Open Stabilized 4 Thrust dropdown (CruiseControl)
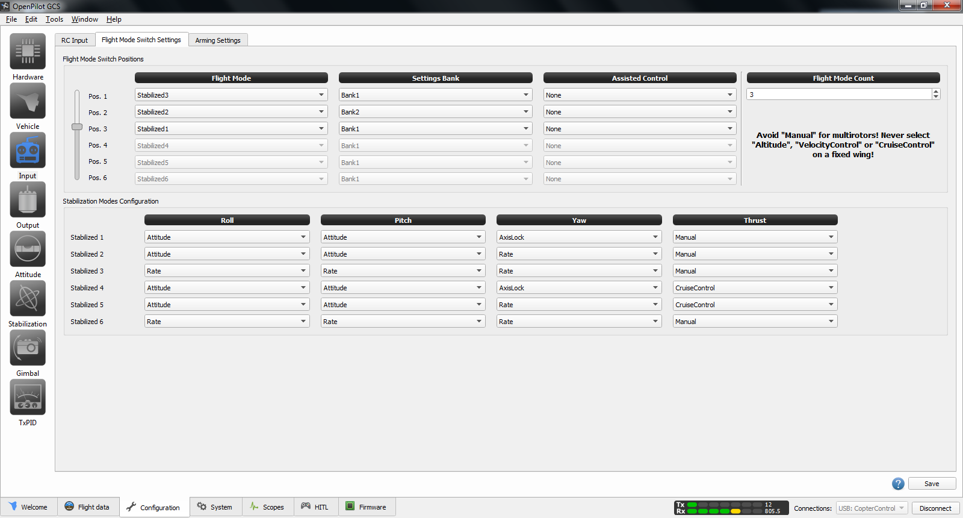Screen dimensions: 963x518 tap(755, 288)
